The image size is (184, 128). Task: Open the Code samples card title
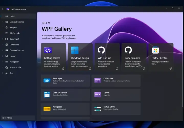[132, 58]
